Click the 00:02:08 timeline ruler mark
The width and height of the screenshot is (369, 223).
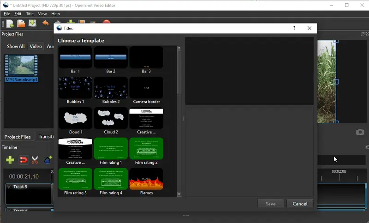pyautogui.click(x=339, y=171)
